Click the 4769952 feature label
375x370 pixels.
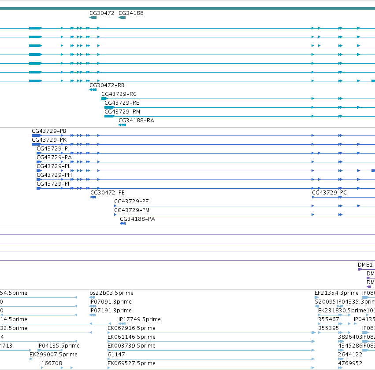tap(350, 363)
